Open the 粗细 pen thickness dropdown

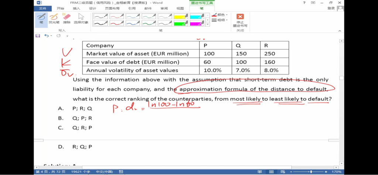[x=220, y=20]
